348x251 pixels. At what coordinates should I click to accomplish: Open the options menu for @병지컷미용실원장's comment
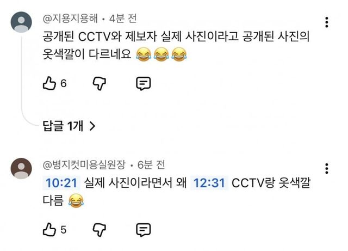[x=326, y=169]
